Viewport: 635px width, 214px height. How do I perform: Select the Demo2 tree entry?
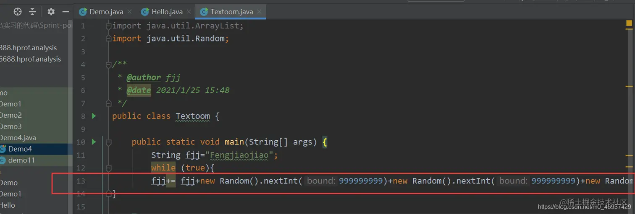(x=11, y=115)
